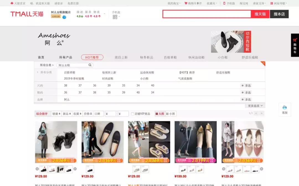Open the 小白鞋 tab
The image size is (299, 186).
(223, 57)
